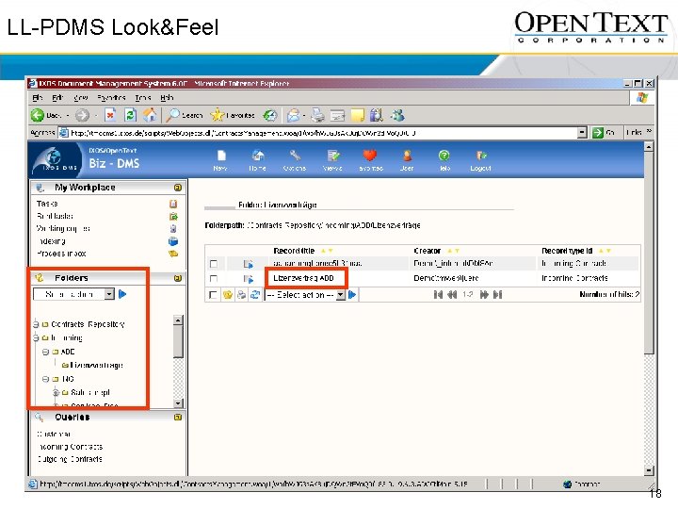Open the Incoming Contracts query
This screenshot has width=678, height=509.
coord(71,447)
